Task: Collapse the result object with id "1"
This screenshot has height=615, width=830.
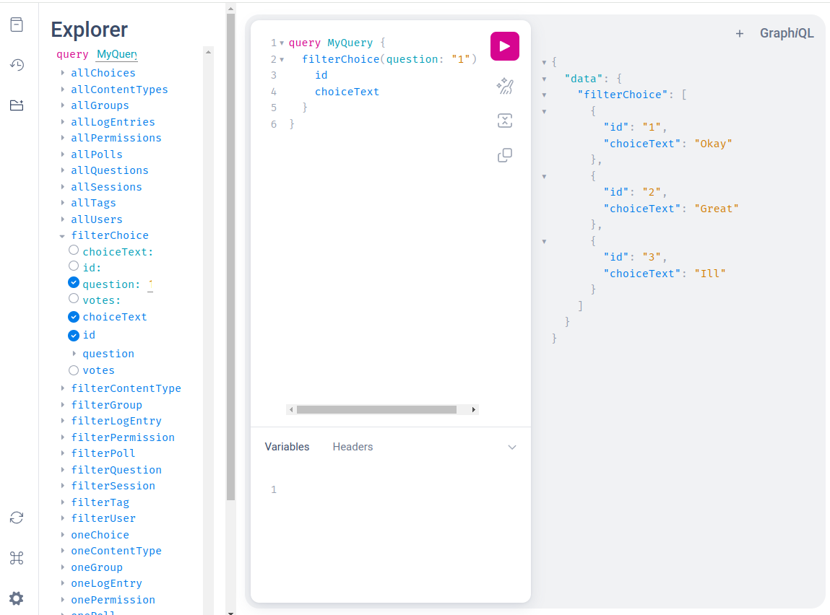Action: [544, 112]
